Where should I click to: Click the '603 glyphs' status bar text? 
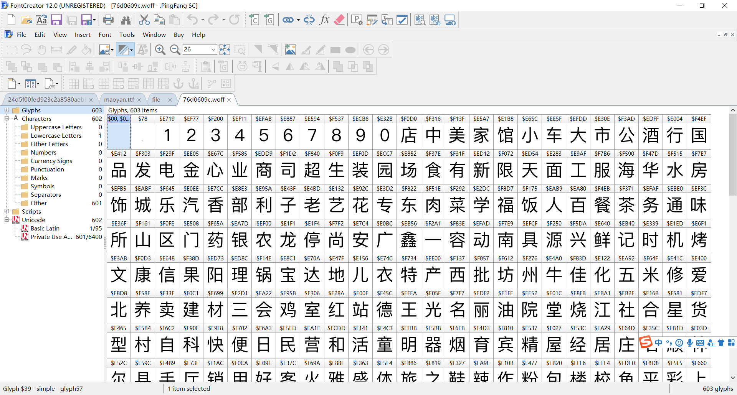(718, 388)
